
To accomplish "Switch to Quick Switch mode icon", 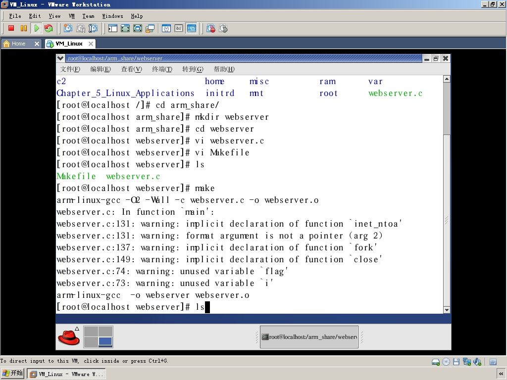I will coord(125,28).
